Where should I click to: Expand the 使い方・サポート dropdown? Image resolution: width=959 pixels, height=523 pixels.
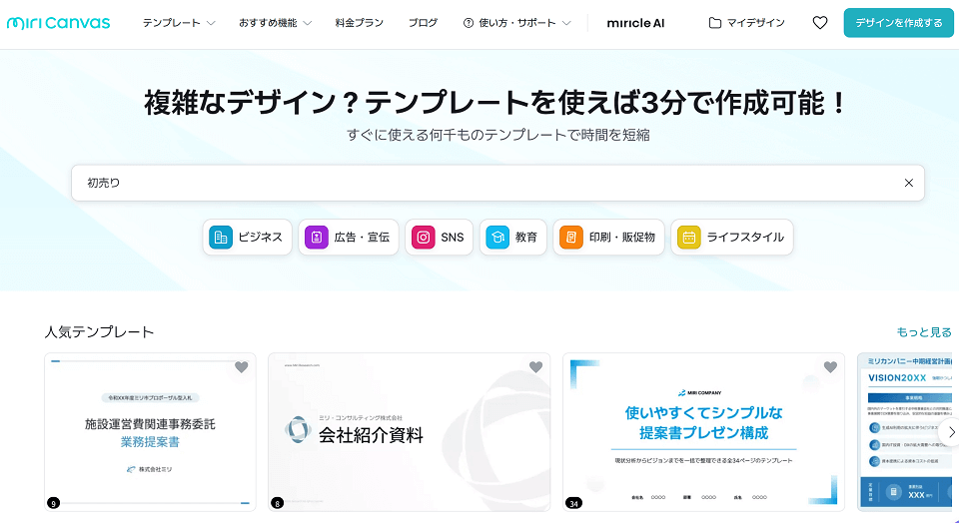pos(517,23)
